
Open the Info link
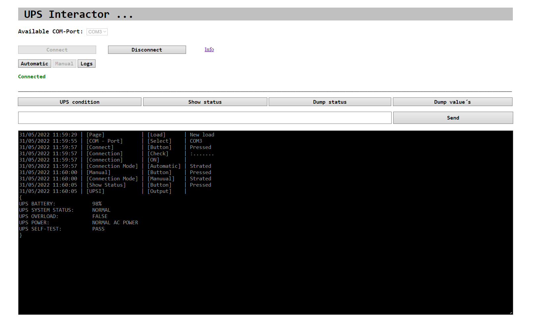pos(209,50)
